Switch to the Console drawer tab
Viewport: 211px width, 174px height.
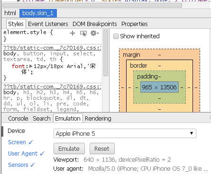click(x=18, y=119)
